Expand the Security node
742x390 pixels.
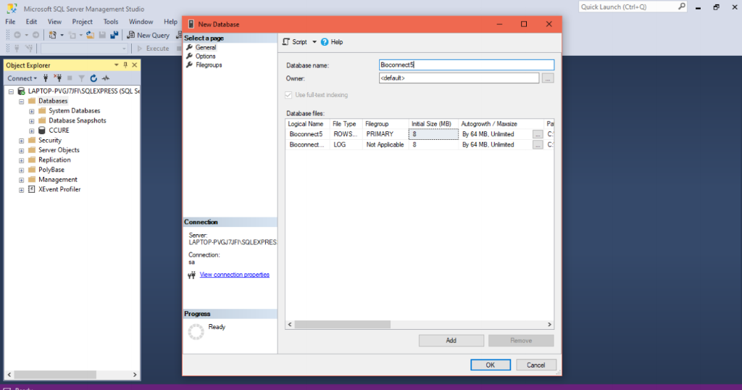pos(21,141)
